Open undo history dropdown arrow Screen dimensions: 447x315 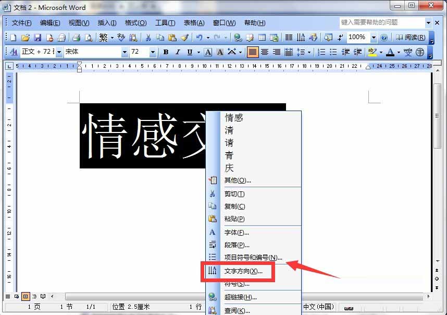point(208,38)
